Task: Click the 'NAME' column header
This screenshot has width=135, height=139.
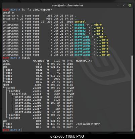Action: pos(6,61)
